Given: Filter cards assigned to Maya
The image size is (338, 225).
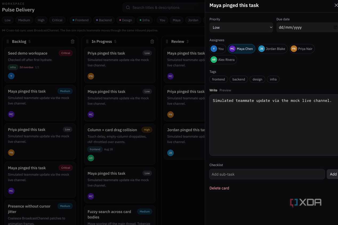Looking at the screenshot, I should [x=176, y=20].
